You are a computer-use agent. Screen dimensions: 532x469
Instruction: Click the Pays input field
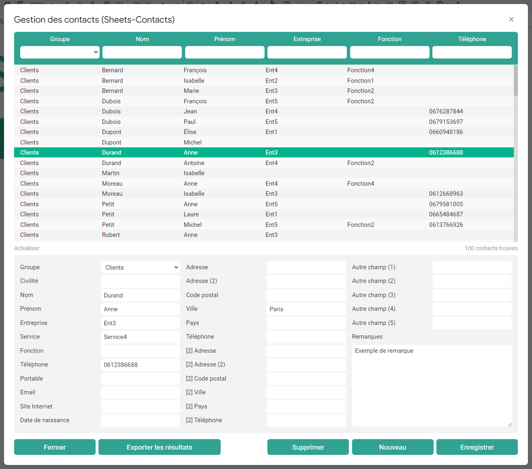[306, 323]
